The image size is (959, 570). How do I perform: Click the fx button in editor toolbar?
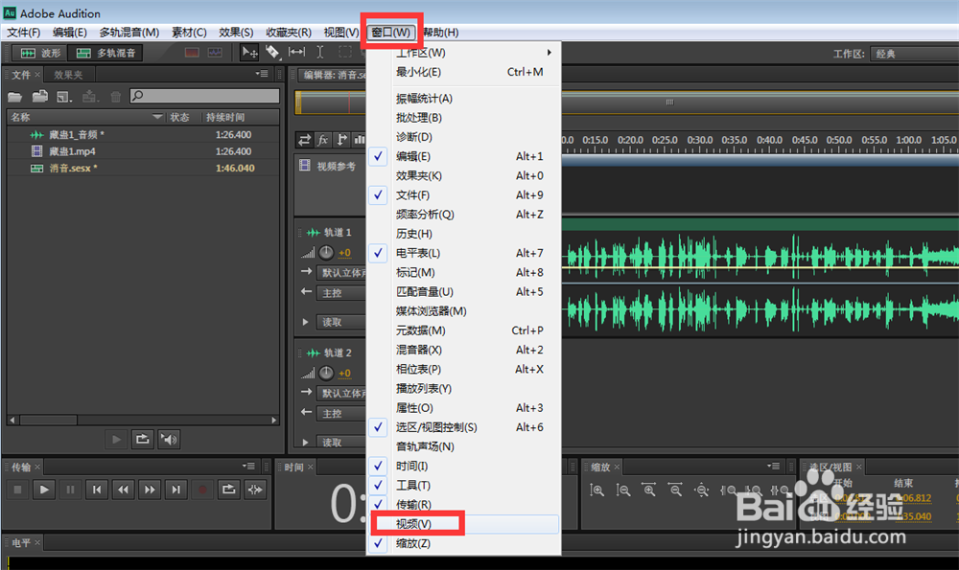(x=323, y=140)
